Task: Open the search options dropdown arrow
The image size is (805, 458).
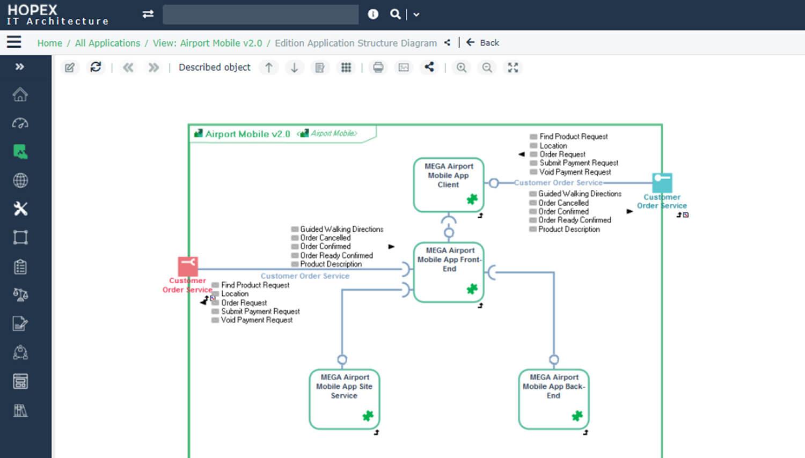Action: pyautogui.click(x=416, y=14)
